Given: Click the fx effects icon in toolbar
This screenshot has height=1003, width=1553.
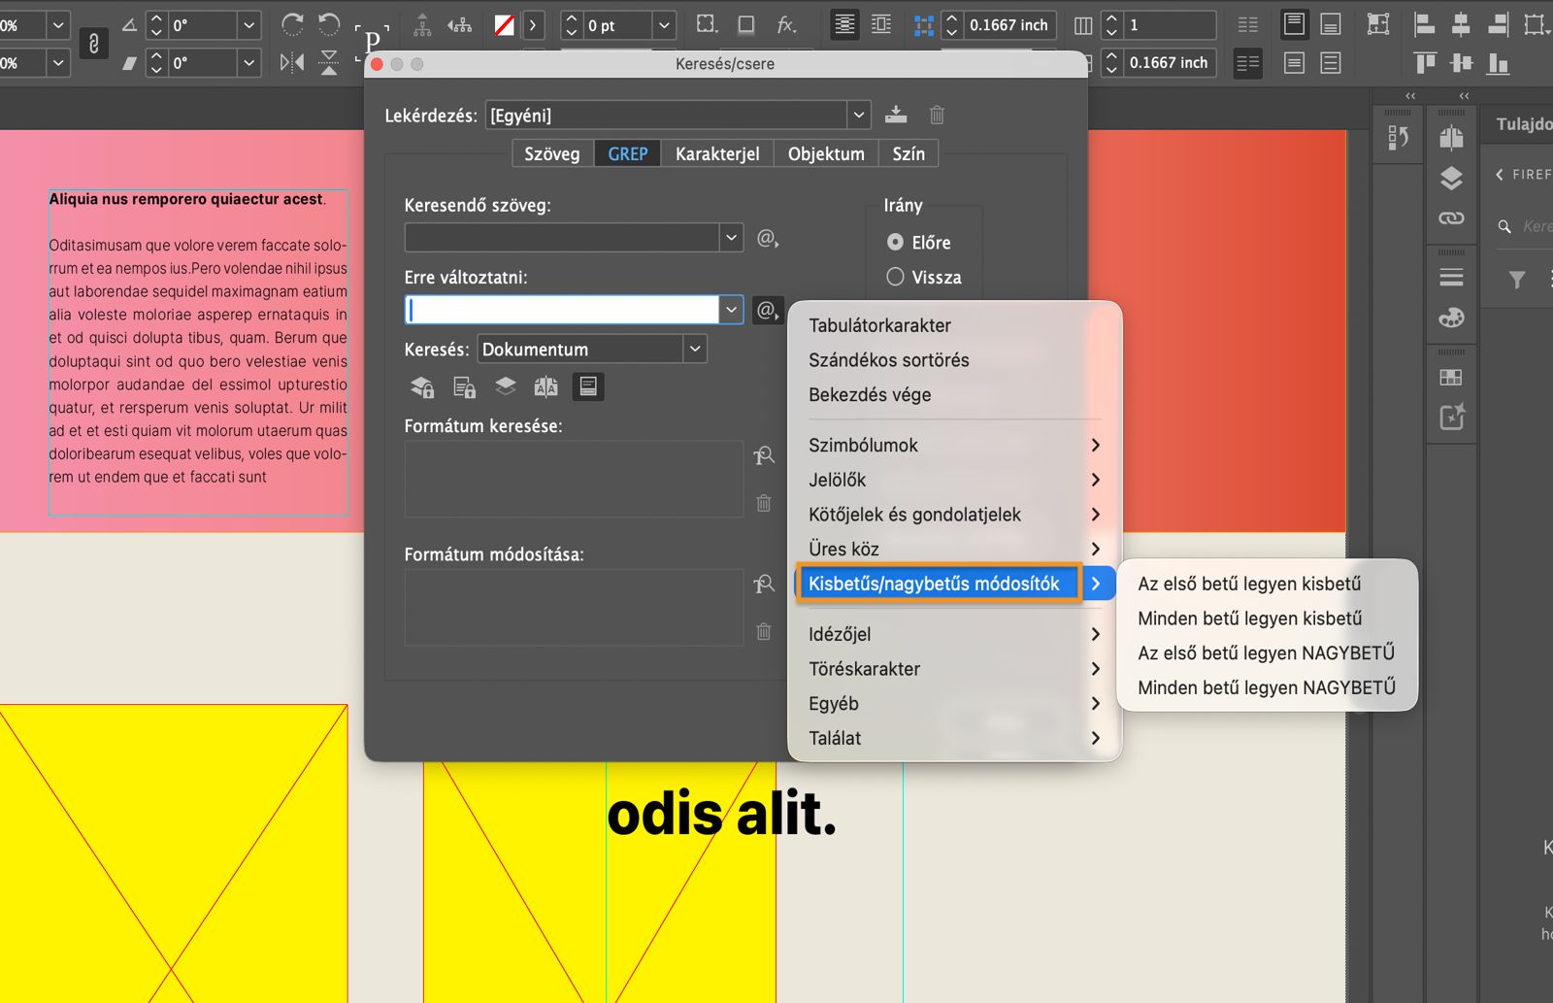Looking at the screenshot, I should [x=786, y=25].
